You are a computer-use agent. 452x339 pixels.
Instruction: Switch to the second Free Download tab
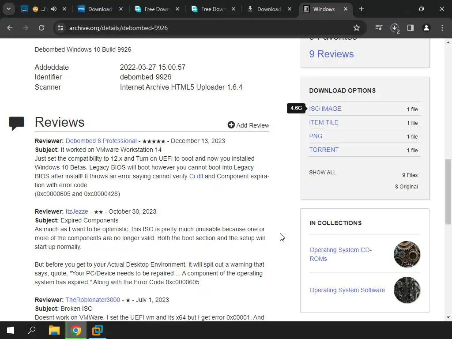[x=212, y=9]
